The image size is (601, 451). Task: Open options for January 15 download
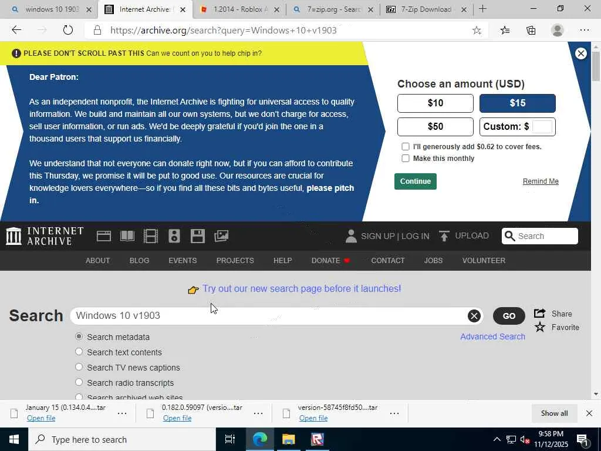tap(122, 413)
